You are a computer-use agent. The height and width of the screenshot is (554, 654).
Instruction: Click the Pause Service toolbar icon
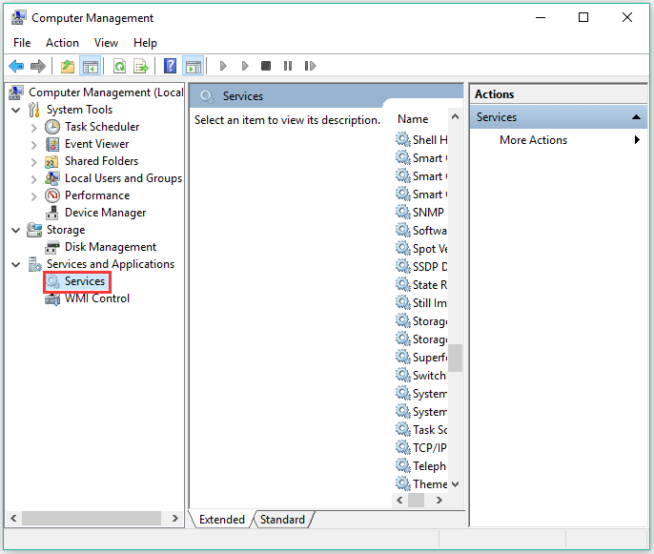(x=288, y=66)
